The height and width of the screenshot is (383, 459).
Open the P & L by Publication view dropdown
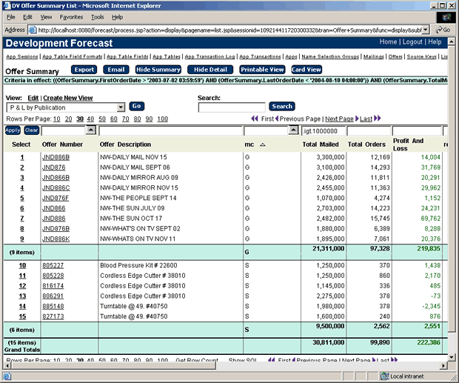point(121,107)
